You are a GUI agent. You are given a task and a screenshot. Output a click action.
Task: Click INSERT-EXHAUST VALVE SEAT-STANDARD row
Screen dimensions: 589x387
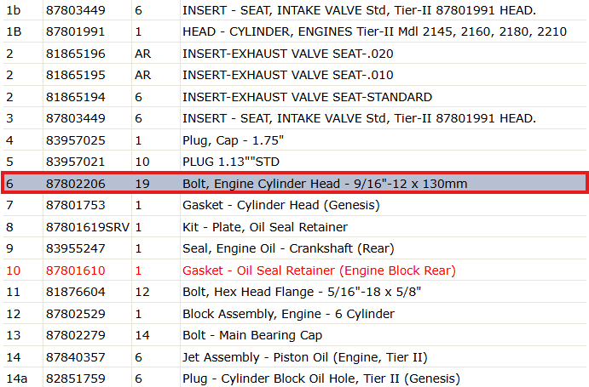click(x=295, y=97)
